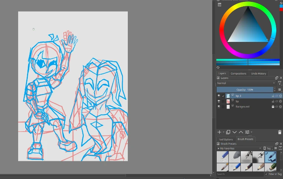Toggle the Filter in Tag checkbox
The height and width of the screenshot is (179, 283).
pyautogui.click(x=266, y=174)
